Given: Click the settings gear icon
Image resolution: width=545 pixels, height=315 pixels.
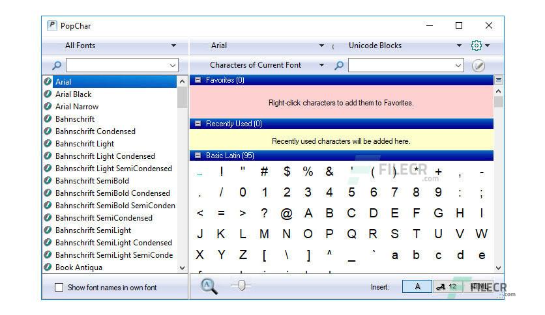Looking at the screenshot, I should click(476, 46).
